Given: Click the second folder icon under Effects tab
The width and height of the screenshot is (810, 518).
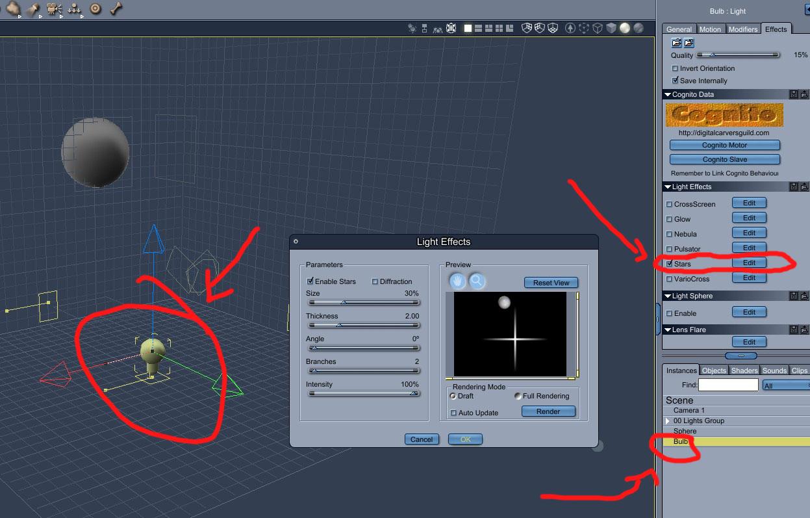Looking at the screenshot, I should click(x=689, y=43).
